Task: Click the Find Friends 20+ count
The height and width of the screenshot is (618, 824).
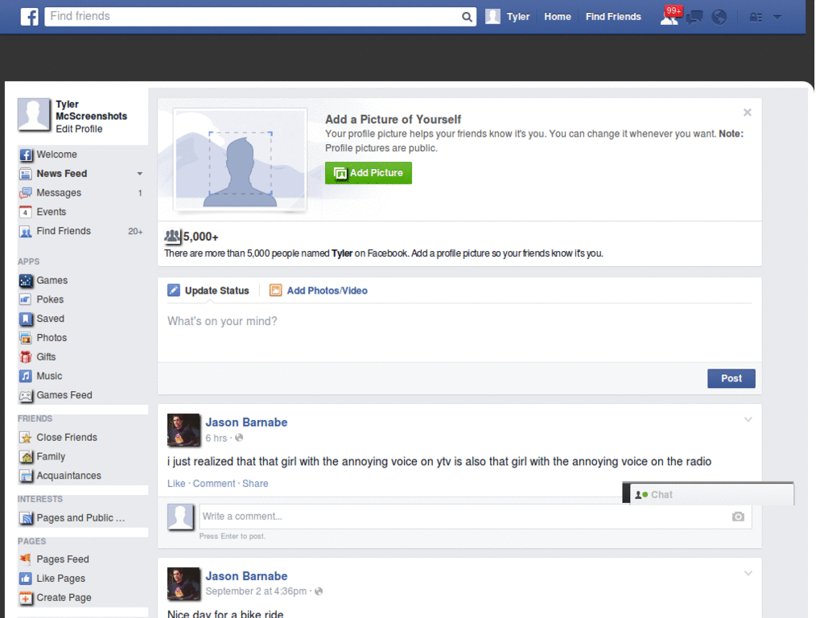Action: [135, 231]
